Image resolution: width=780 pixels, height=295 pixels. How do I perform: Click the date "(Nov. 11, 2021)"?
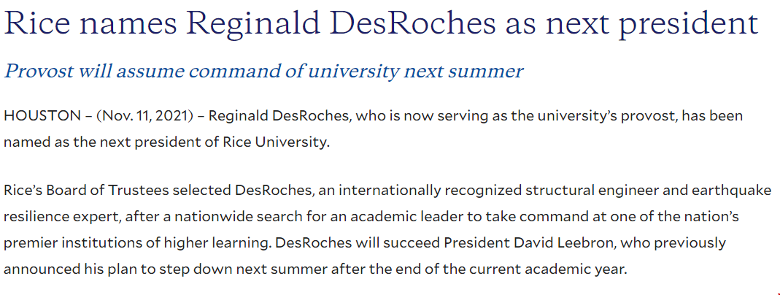coord(144,116)
